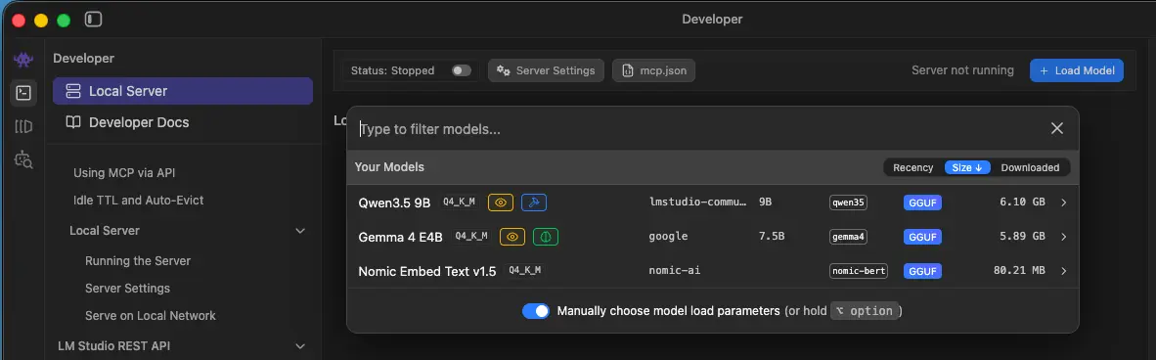1156x360 pixels.
Task: Click the GGUF badge on Gemma 4 E4B row
Action: (922, 237)
